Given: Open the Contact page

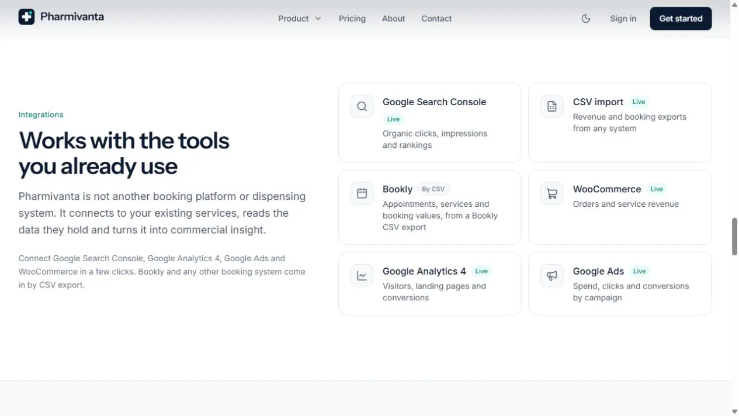Looking at the screenshot, I should 436,19.
